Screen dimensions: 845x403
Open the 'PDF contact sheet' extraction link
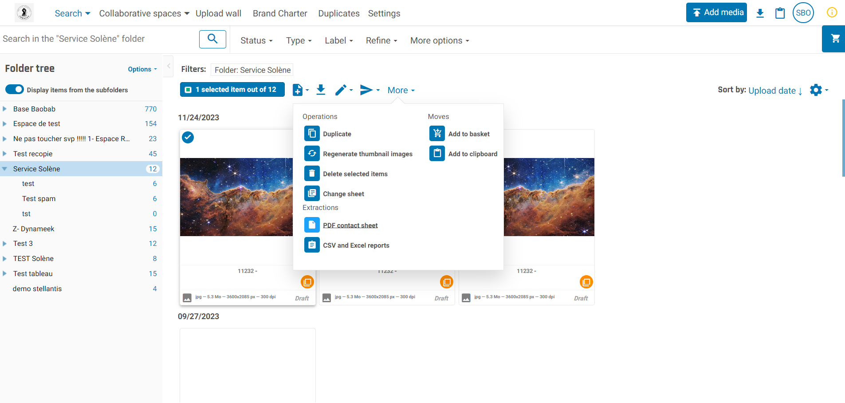tap(350, 225)
